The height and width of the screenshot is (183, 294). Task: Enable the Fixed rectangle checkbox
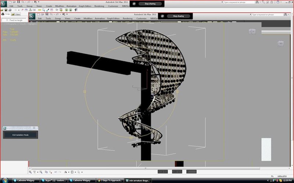pos(7,20)
